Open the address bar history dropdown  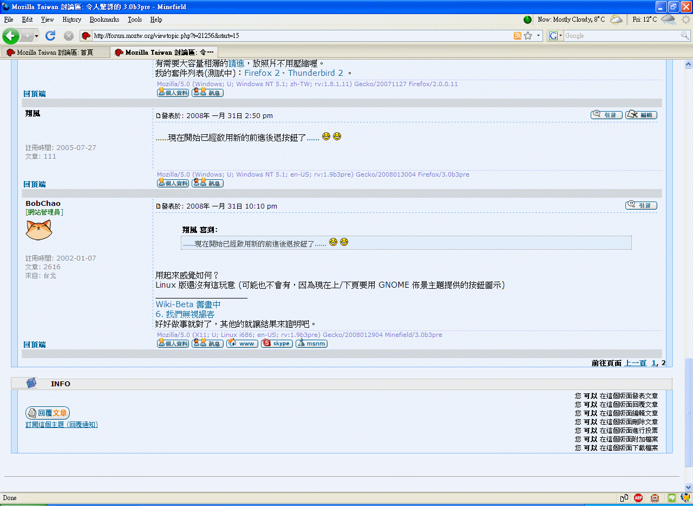pyautogui.click(x=539, y=36)
